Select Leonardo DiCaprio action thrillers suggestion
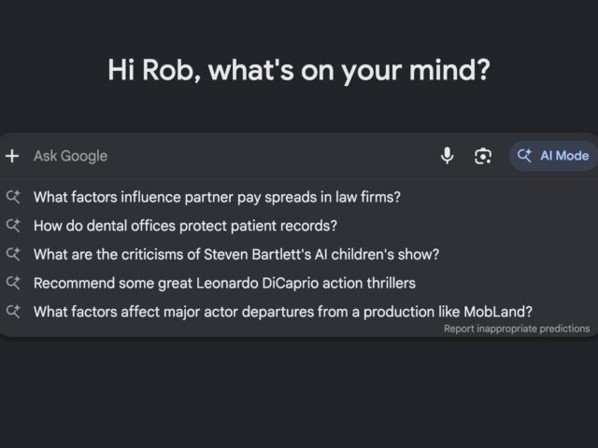This screenshot has height=448, width=598. click(x=224, y=284)
